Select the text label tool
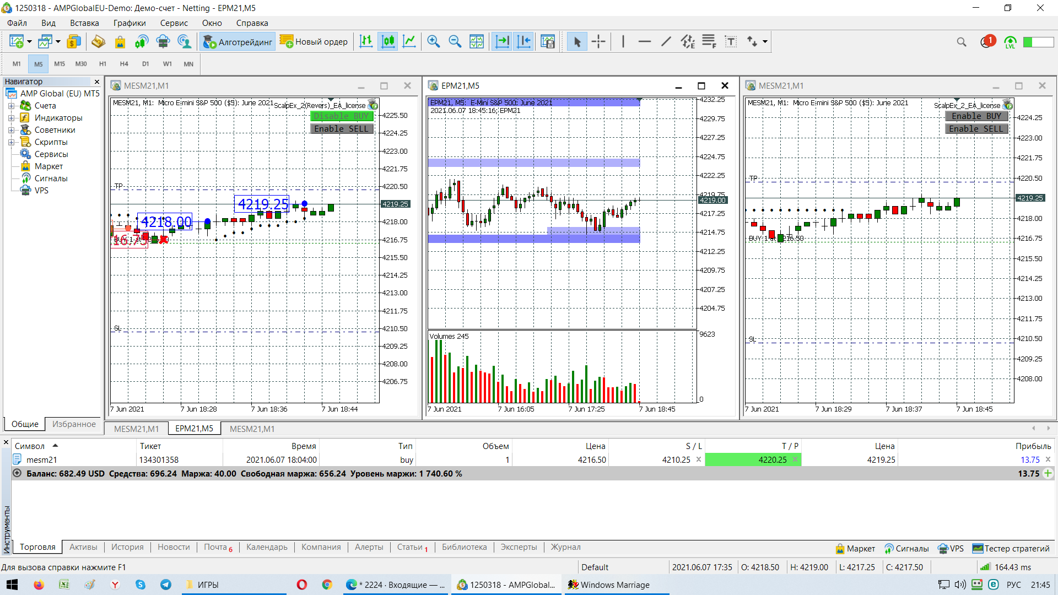 pos(731,42)
